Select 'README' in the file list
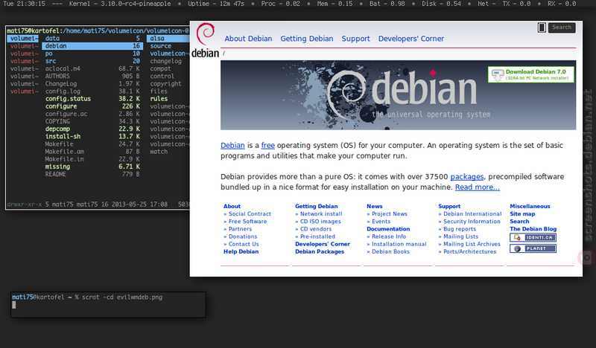 [x=92, y=174]
